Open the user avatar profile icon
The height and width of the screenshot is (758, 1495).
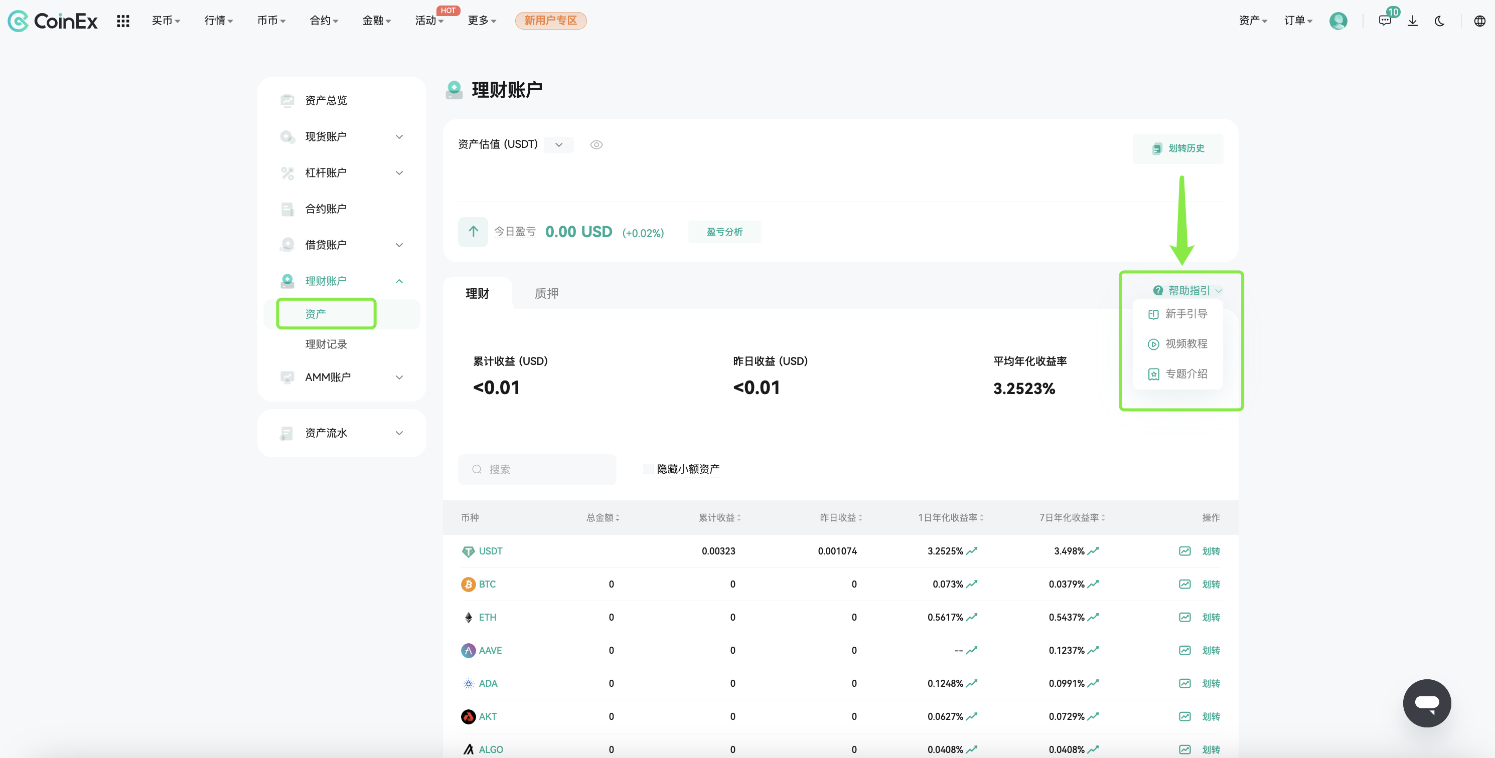tap(1338, 21)
